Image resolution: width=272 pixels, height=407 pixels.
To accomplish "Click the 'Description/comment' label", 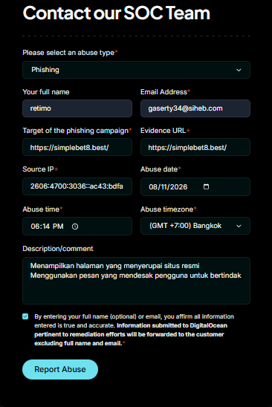I will click(58, 249).
